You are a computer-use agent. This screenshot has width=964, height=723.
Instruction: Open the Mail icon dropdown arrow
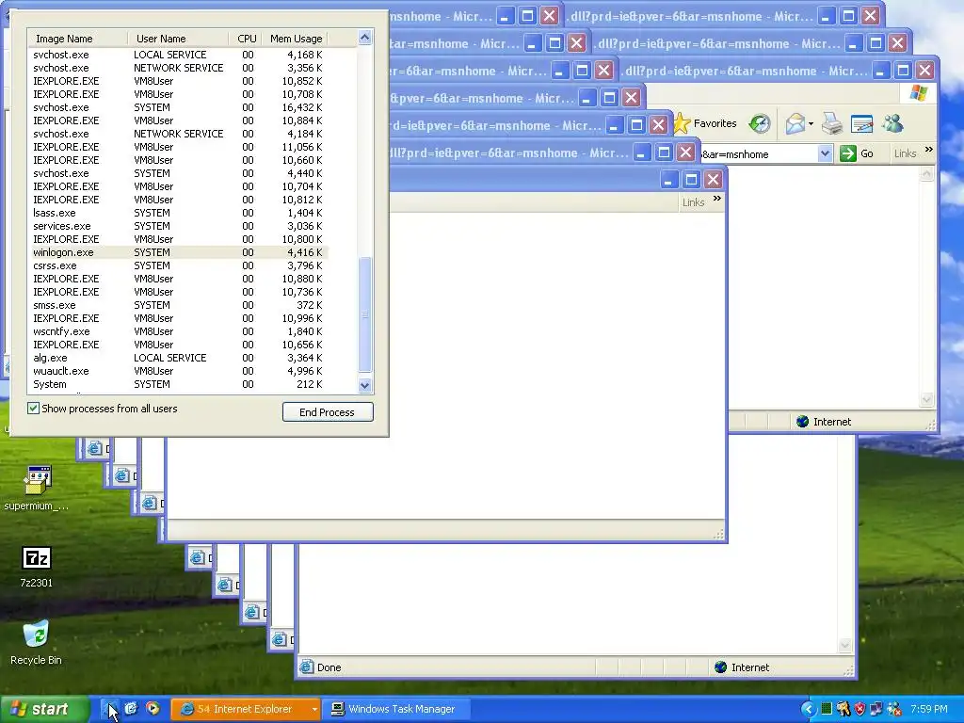[x=811, y=124]
